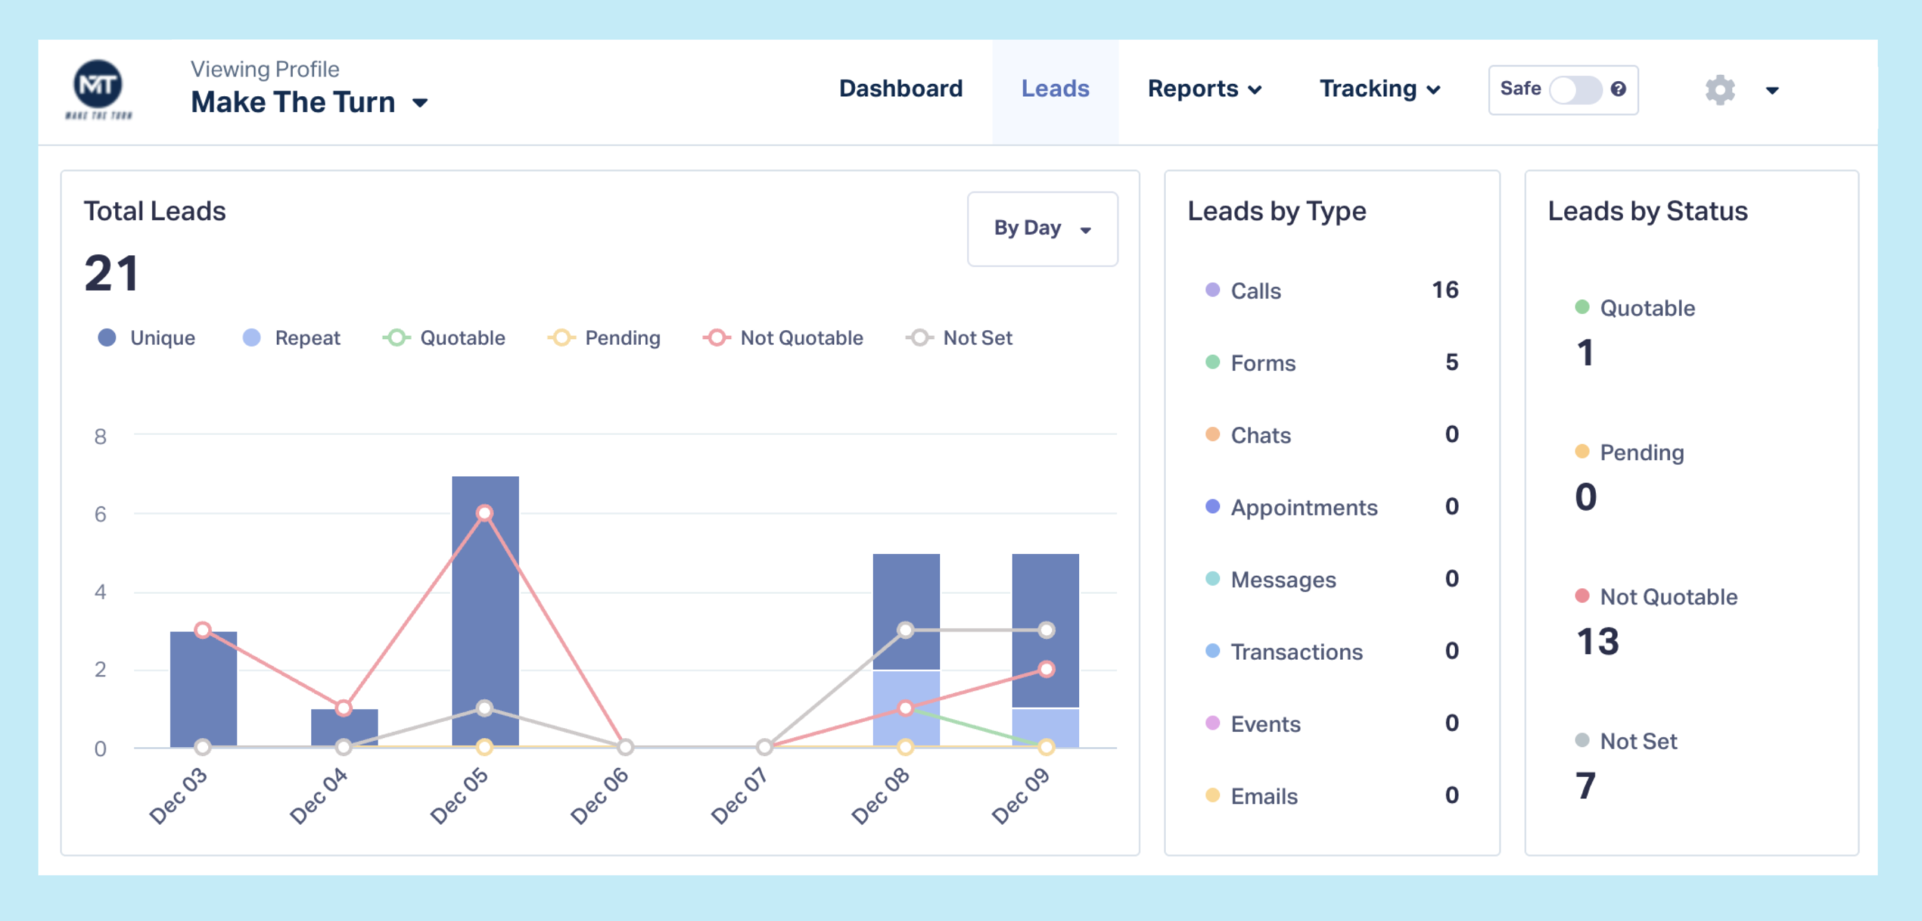Open the By Day dropdown
Viewport: 1922px width, 921px height.
pyautogui.click(x=1042, y=228)
